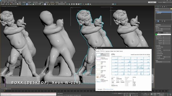Toggle the By Angle checkbox

(x=156, y=57)
